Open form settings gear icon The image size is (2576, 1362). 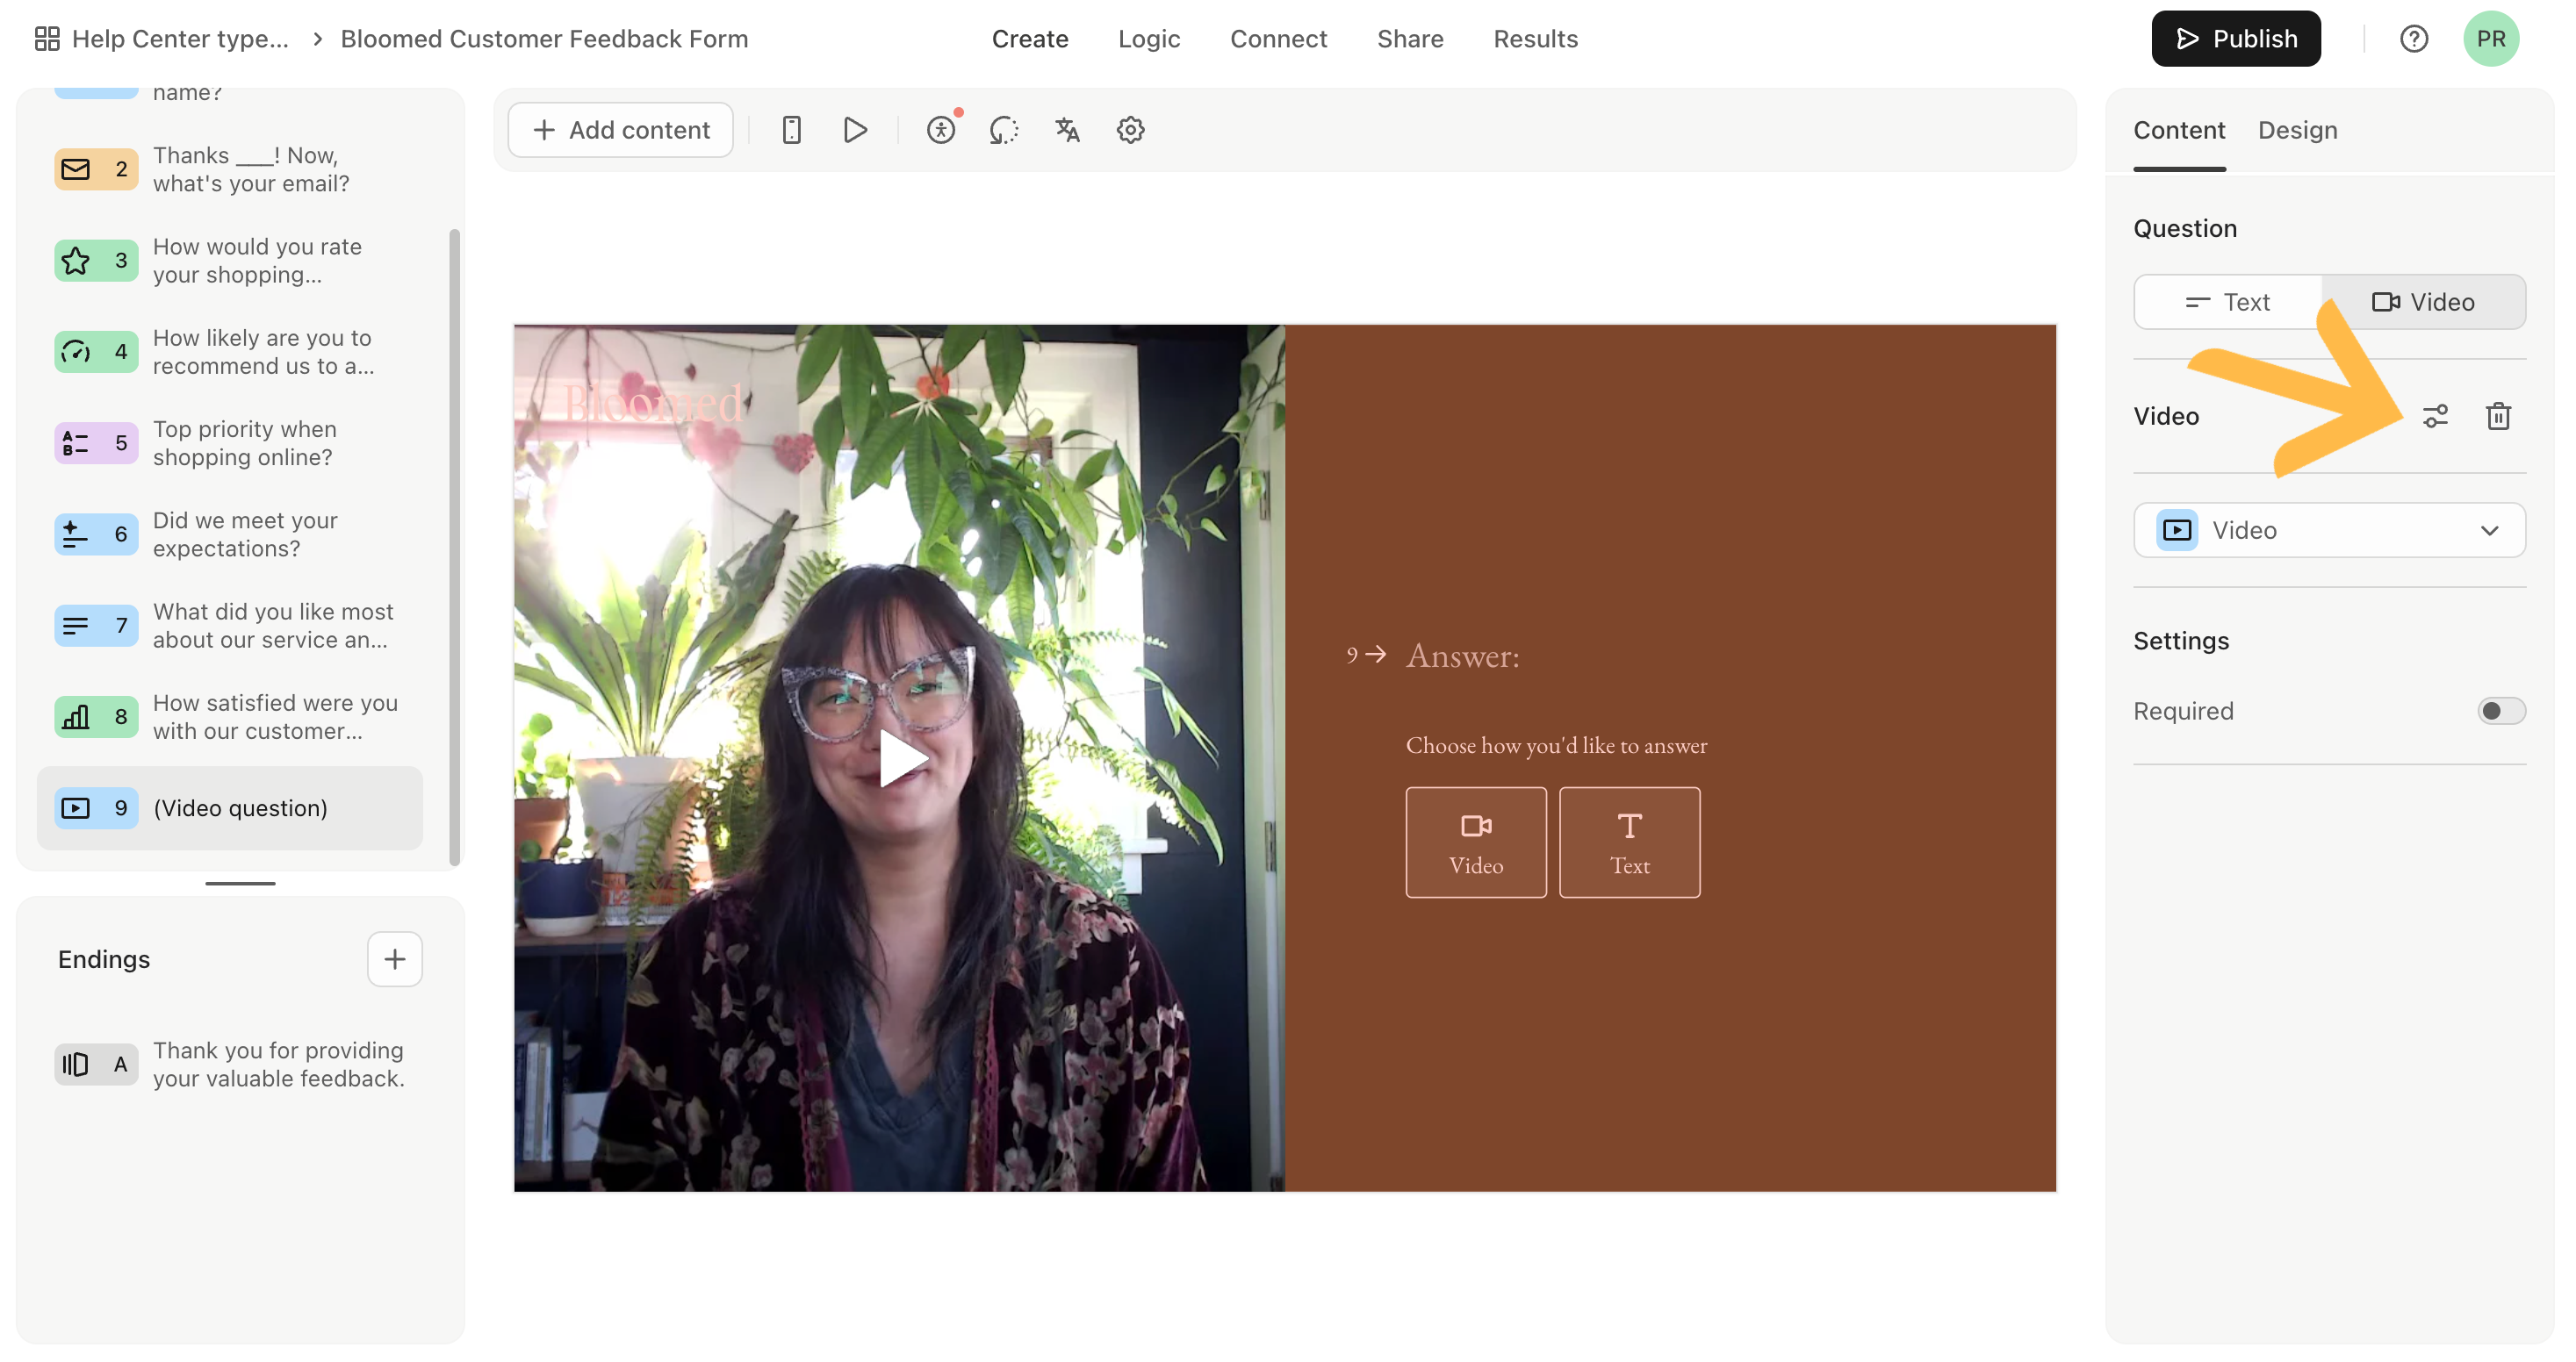1130,130
